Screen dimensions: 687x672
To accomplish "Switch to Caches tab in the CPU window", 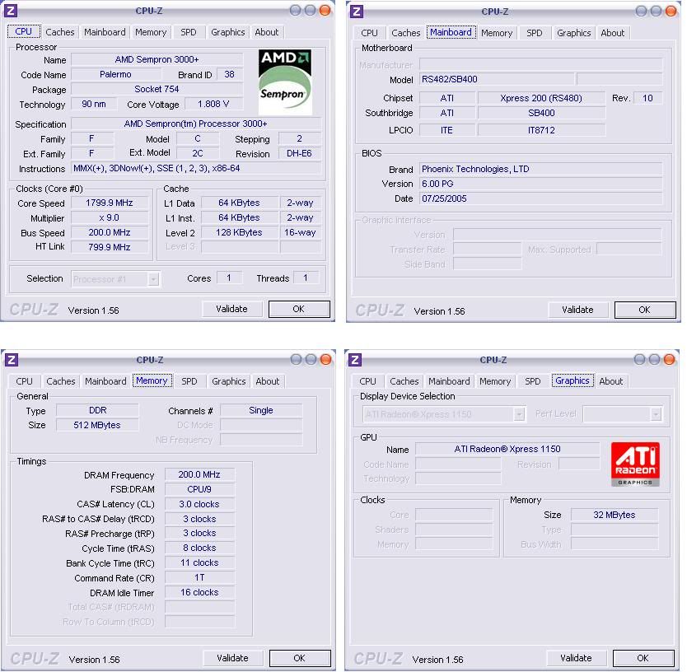I will (x=60, y=32).
